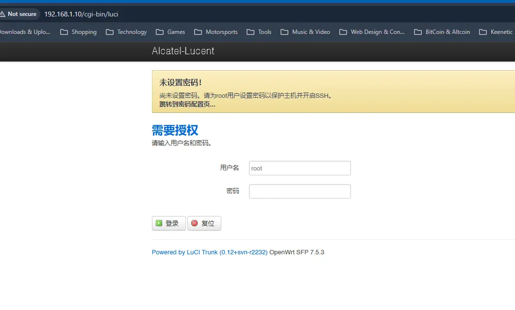Open the BitCoin & Altcoin bookmark folder

point(442,32)
